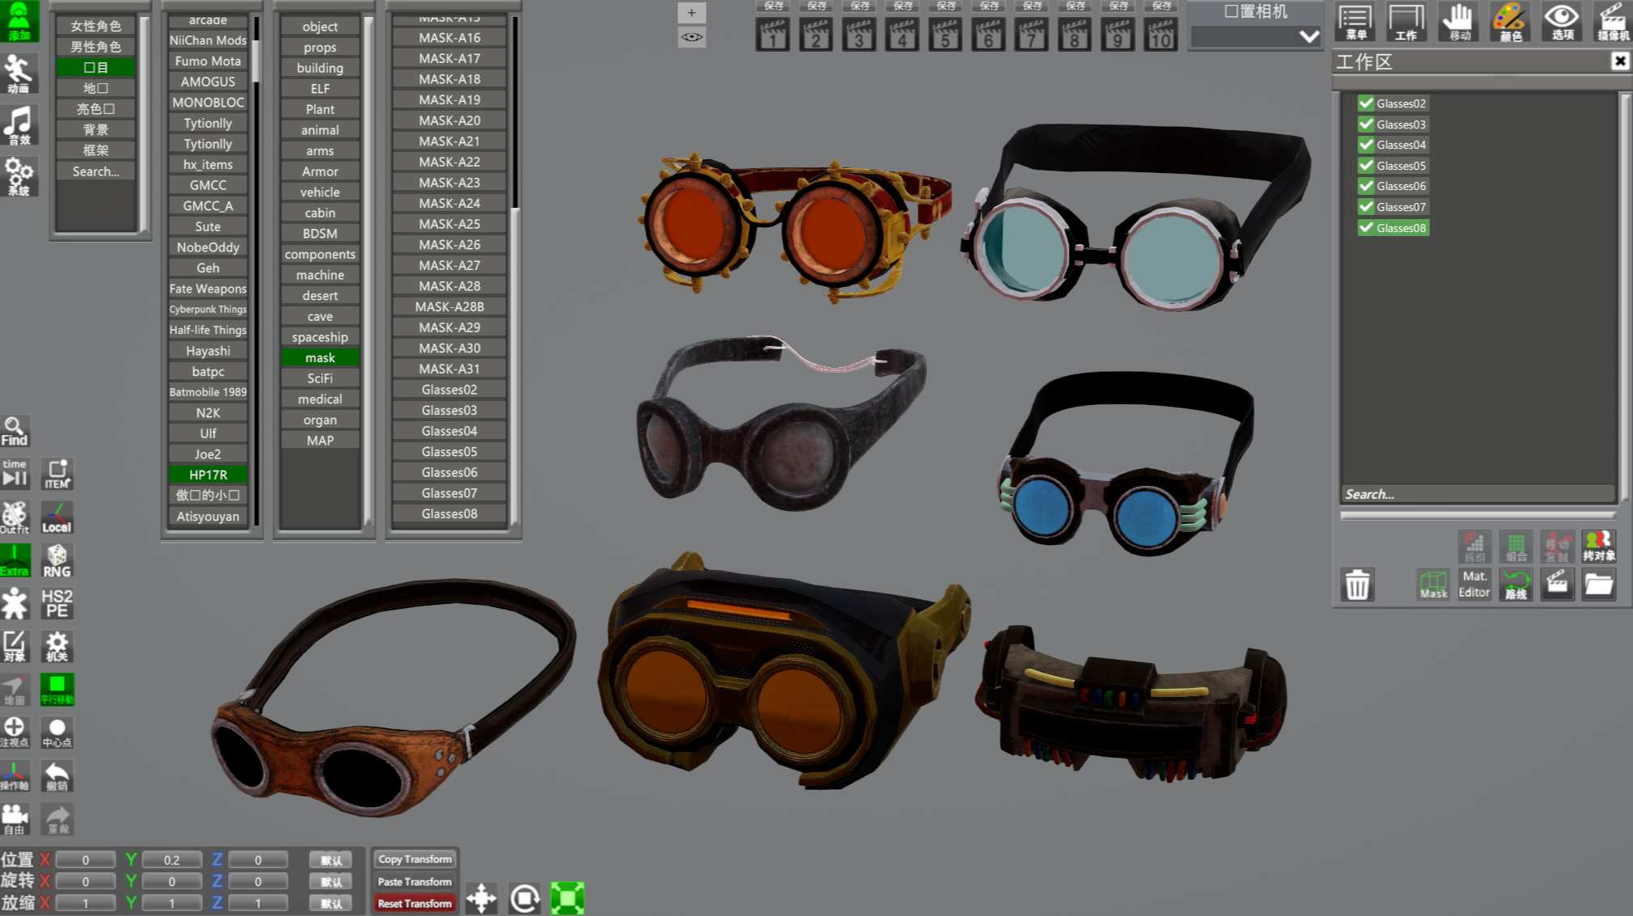This screenshot has height=916, width=1633.
Task: Open the Mat. Editor tool
Action: tap(1475, 585)
